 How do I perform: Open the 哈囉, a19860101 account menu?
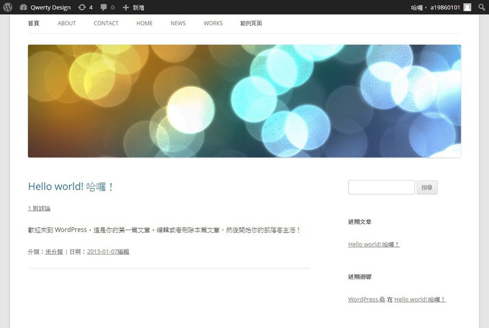(441, 7)
